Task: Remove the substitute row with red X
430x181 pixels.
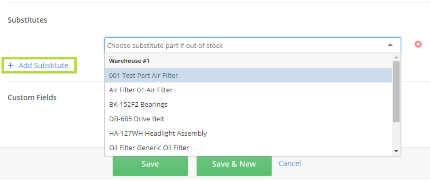Action: pos(418,44)
